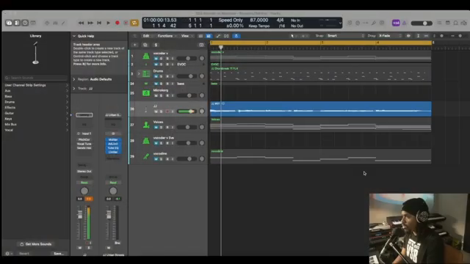Open the left-click tool pointer menu
Viewport: 470px width, 264px height.
(294, 36)
